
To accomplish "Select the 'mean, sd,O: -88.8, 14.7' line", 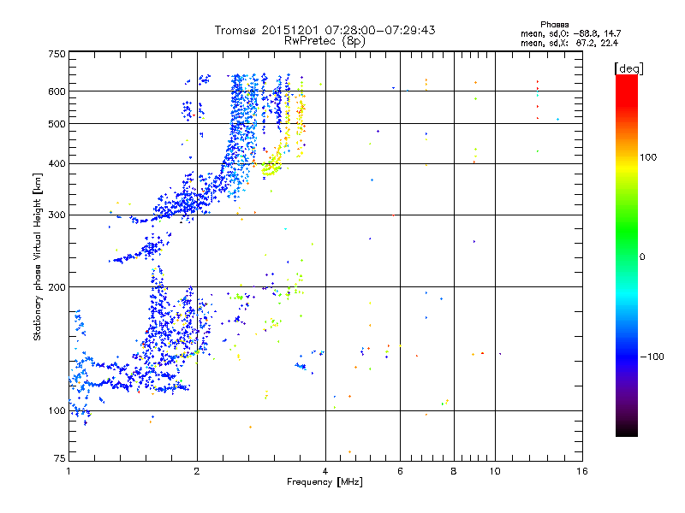I will click(570, 33).
